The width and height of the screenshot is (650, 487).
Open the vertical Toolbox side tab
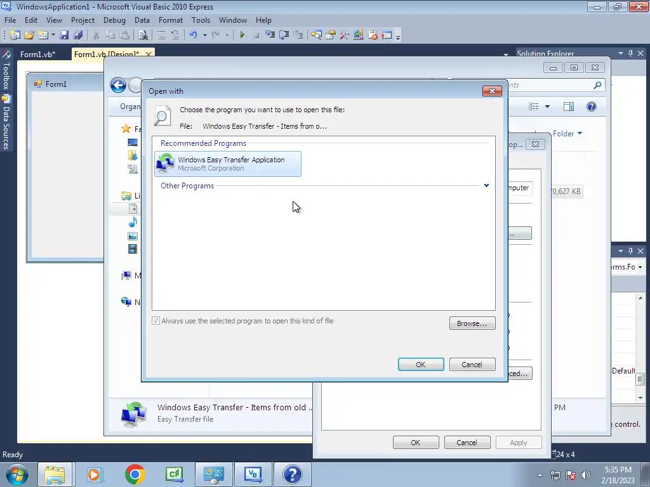pos(6,70)
